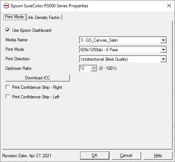Image resolution: width=175 pixels, height=162 pixels.
Task: Expand the Print Mode dropdown arrow
Action: click(x=163, y=50)
